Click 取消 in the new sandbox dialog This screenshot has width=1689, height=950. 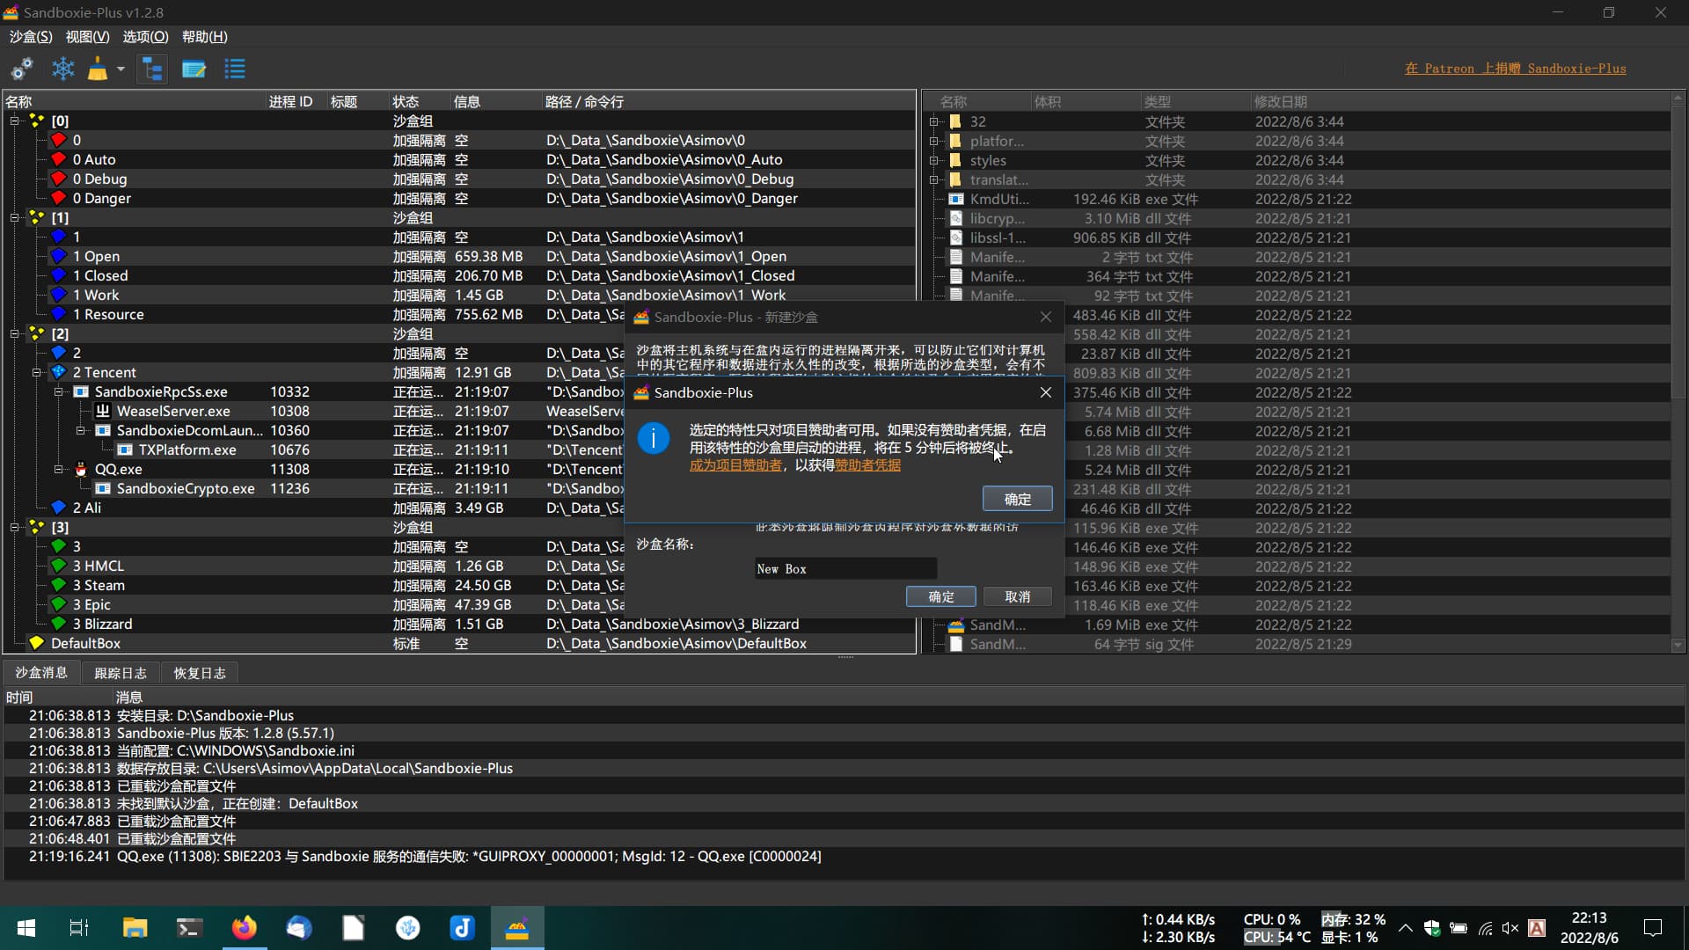(1017, 596)
